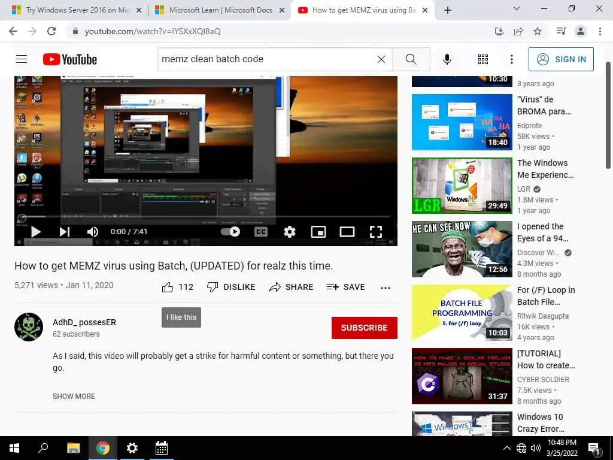Open Settings from the taskbar
The height and width of the screenshot is (460, 613).
(132, 448)
